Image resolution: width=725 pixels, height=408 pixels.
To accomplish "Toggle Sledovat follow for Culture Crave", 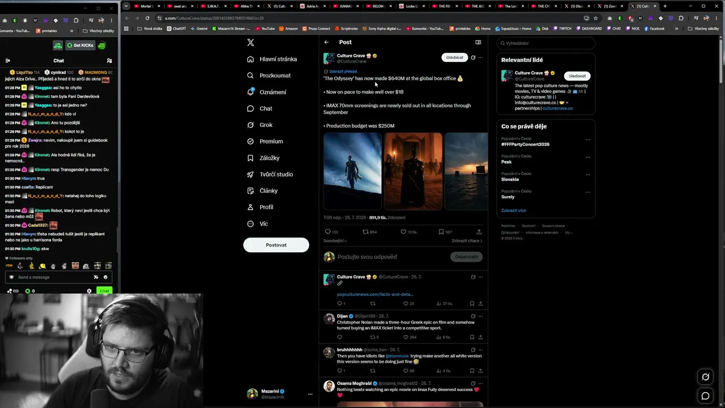I will pos(577,76).
